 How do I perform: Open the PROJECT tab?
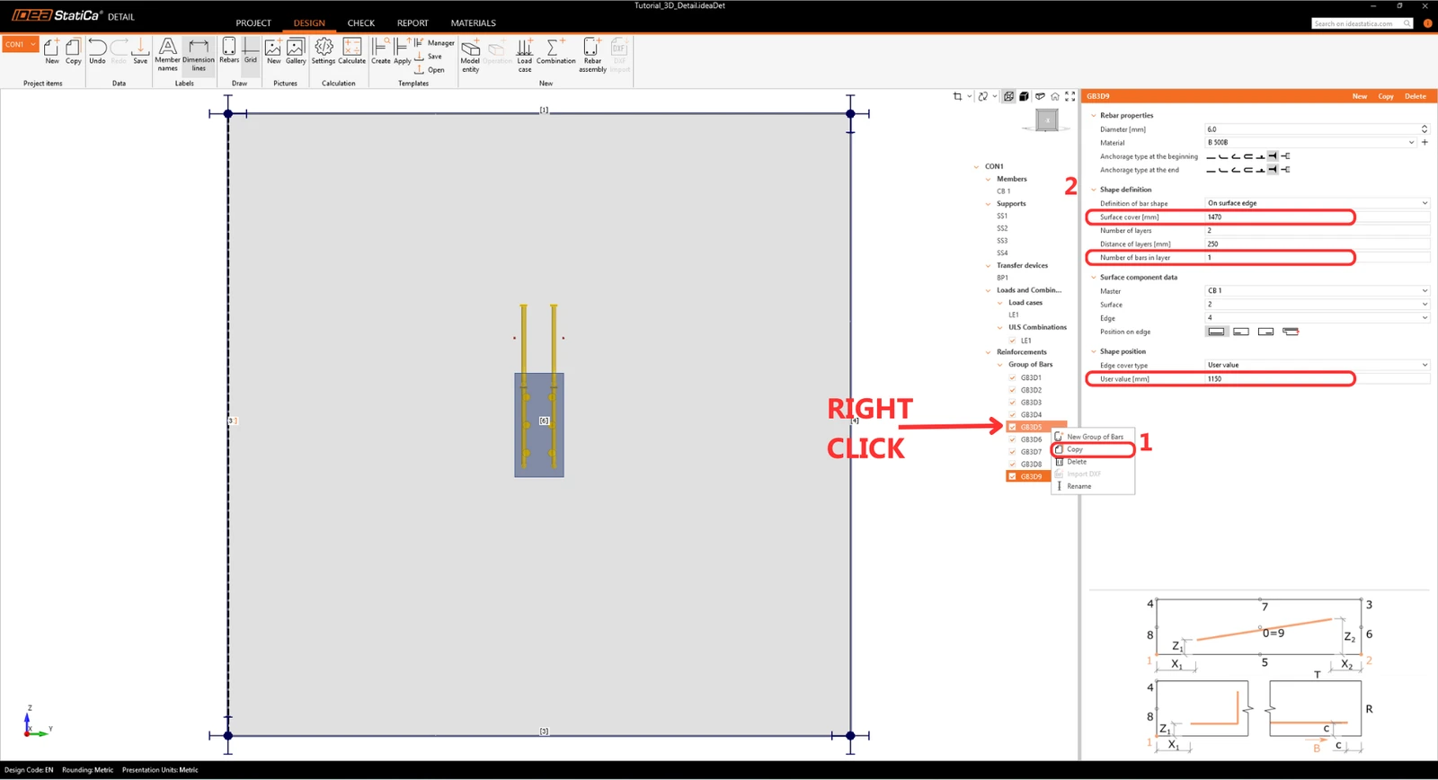(x=253, y=23)
